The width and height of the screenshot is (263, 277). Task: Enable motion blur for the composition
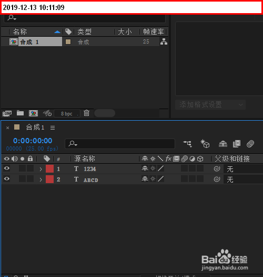pos(250,144)
